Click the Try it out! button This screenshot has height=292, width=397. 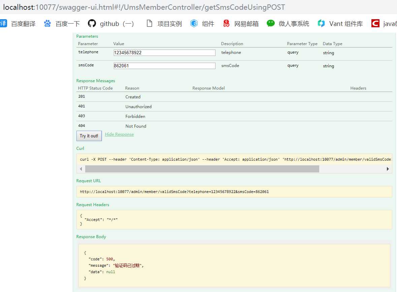click(89, 136)
